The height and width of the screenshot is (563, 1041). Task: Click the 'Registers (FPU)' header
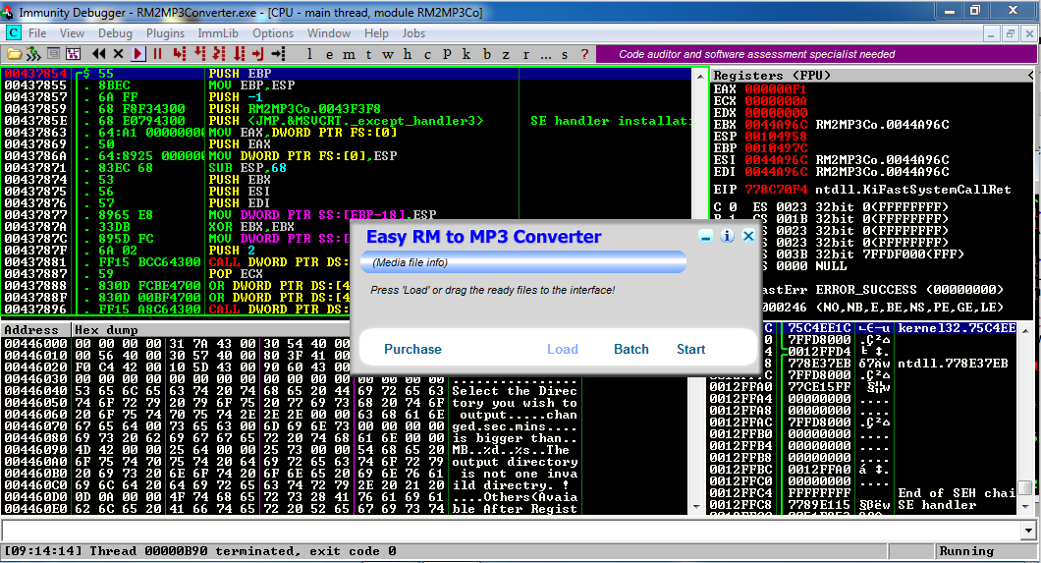tap(772, 76)
